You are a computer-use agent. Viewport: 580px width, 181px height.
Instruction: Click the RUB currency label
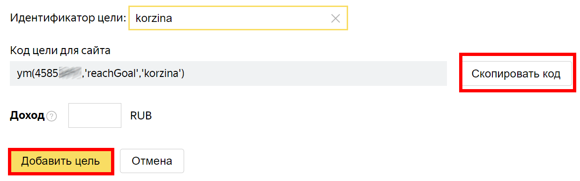pyautogui.click(x=141, y=116)
